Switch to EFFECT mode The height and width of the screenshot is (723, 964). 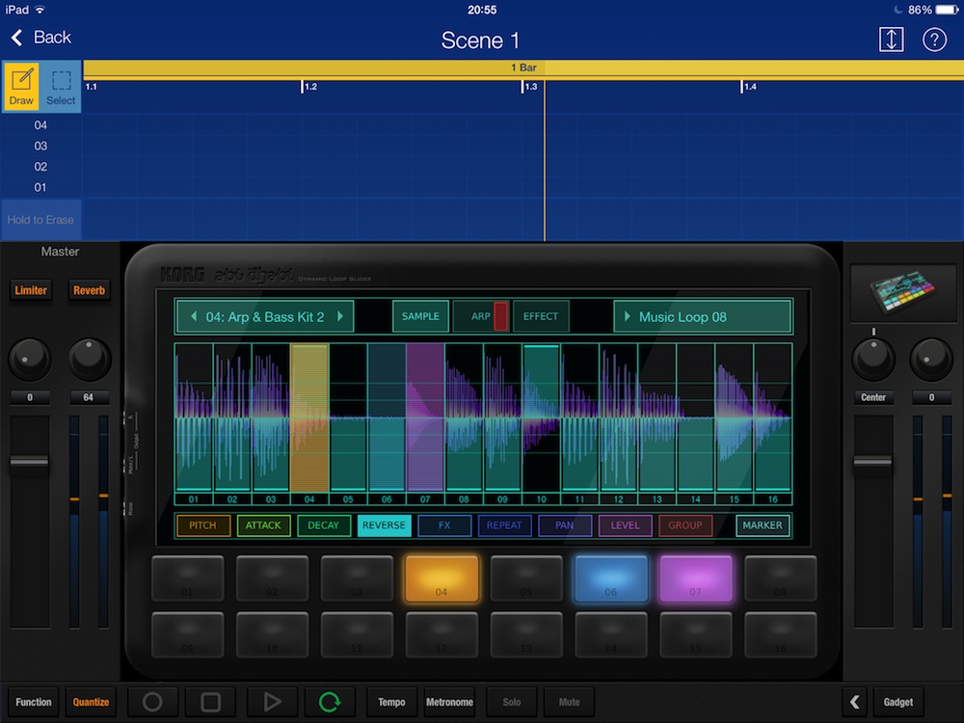541,316
